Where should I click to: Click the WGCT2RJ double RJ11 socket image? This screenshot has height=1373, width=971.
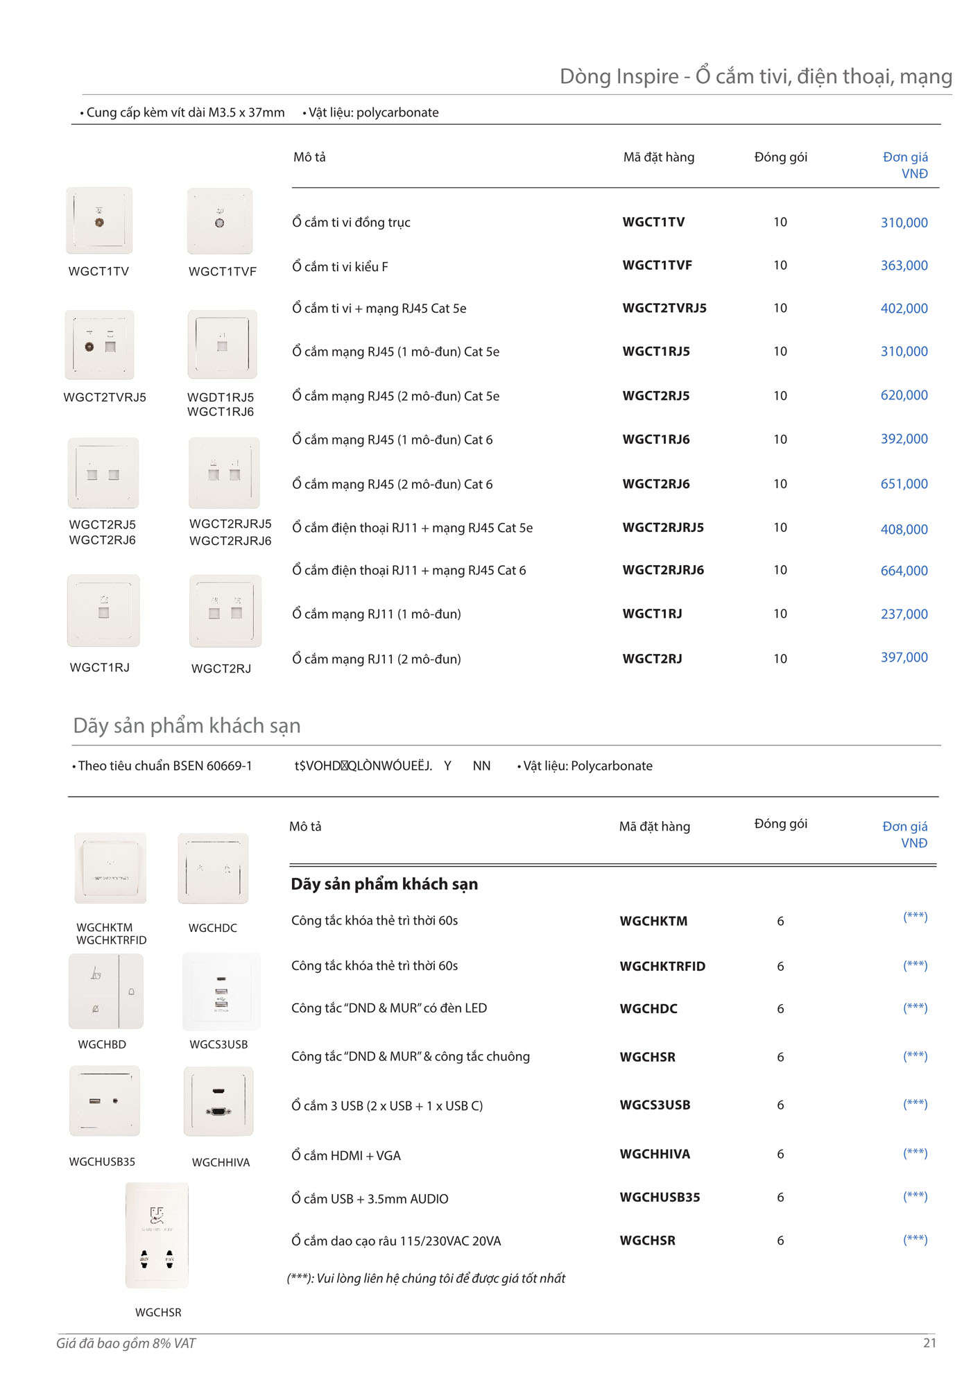(225, 611)
